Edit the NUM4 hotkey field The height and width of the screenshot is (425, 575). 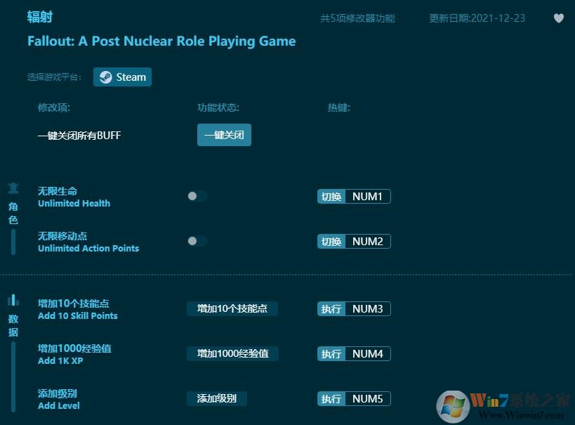click(368, 354)
